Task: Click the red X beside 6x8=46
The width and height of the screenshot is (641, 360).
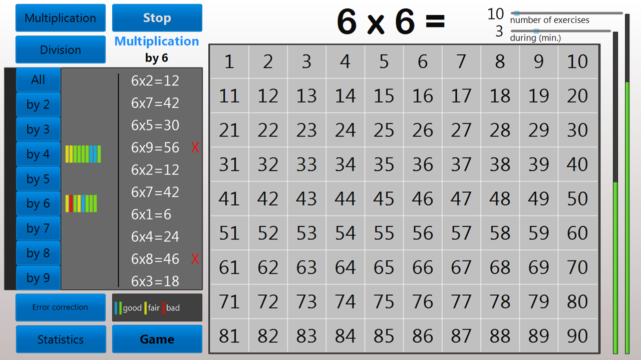Action: [195, 259]
